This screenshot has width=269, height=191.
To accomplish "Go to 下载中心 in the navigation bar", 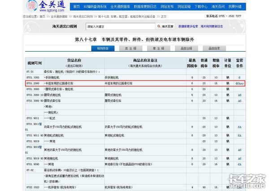I will click(x=201, y=7).
